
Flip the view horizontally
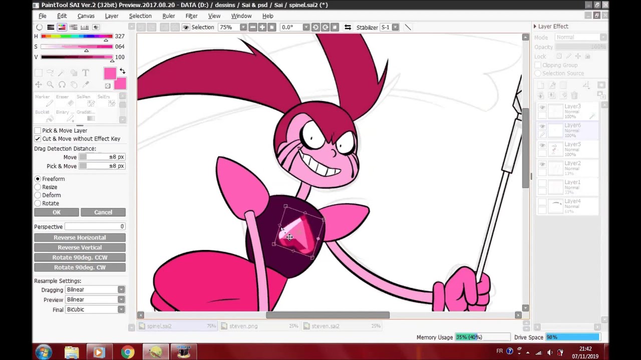348,27
